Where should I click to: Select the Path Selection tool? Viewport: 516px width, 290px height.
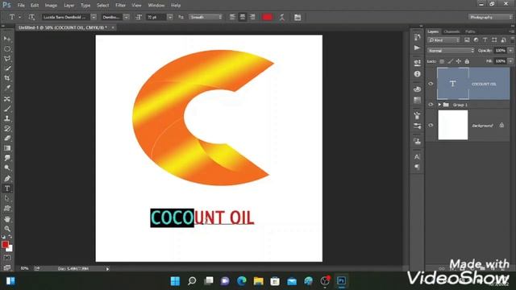[7, 198]
